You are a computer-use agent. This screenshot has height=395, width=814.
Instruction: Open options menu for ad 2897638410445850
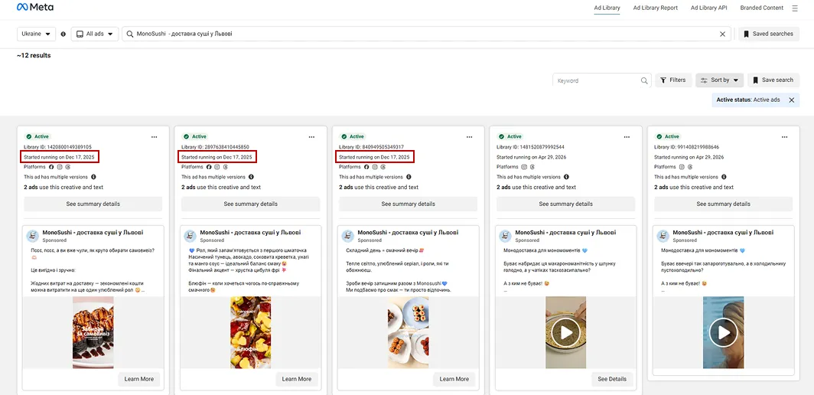(311, 137)
